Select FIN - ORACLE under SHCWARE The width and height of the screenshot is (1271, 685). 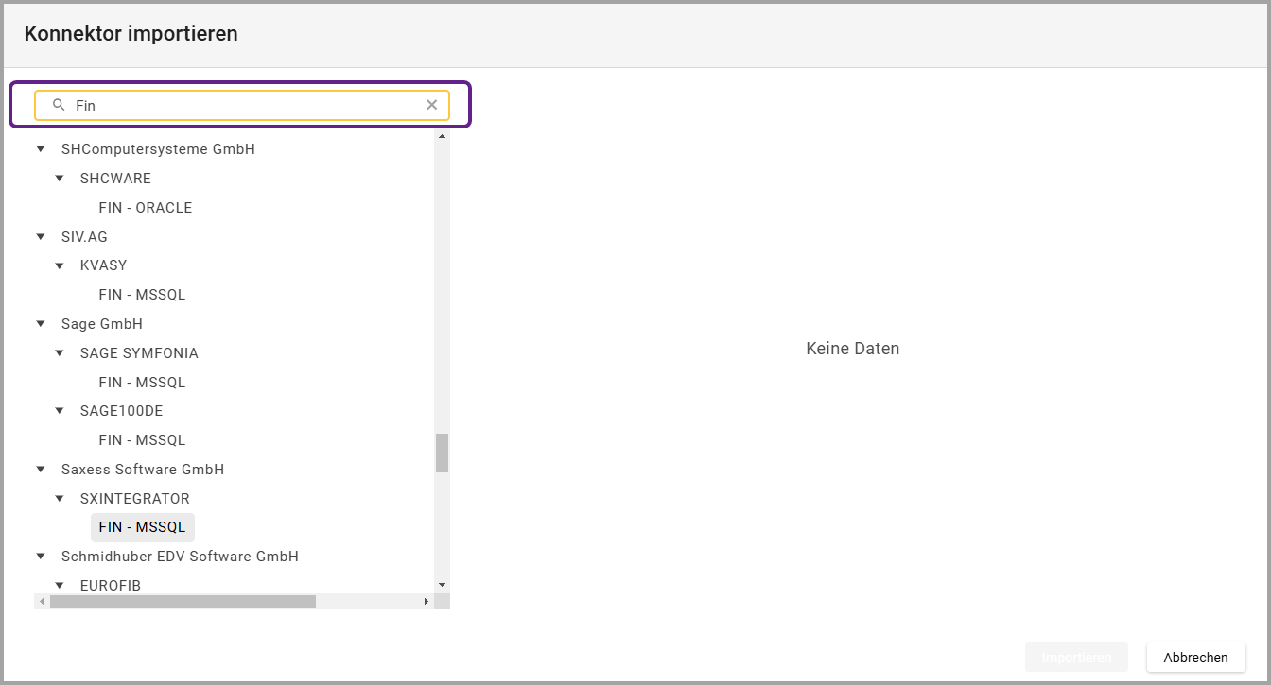pos(145,208)
